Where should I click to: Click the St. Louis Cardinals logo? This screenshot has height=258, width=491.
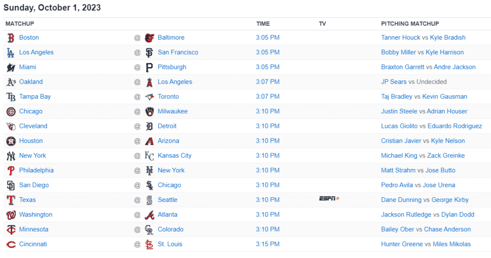tap(150, 244)
